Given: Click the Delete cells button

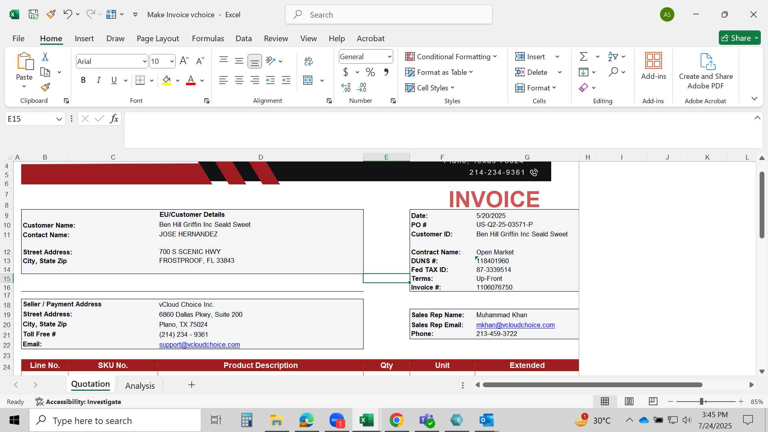Looking at the screenshot, I should coord(531,72).
